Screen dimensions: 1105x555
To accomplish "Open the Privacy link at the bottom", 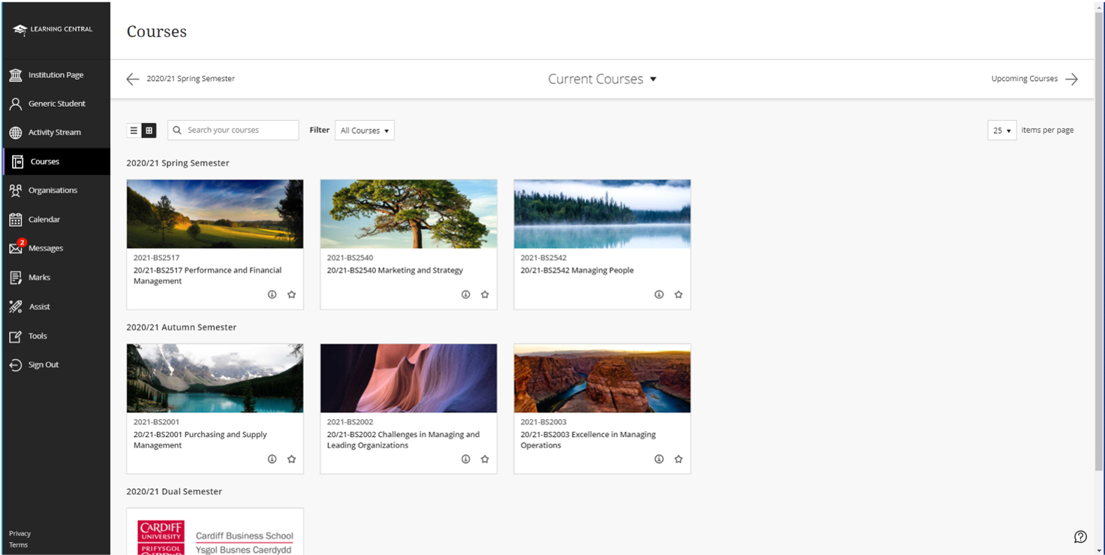I will pyautogui.click(x=20, y=533).
